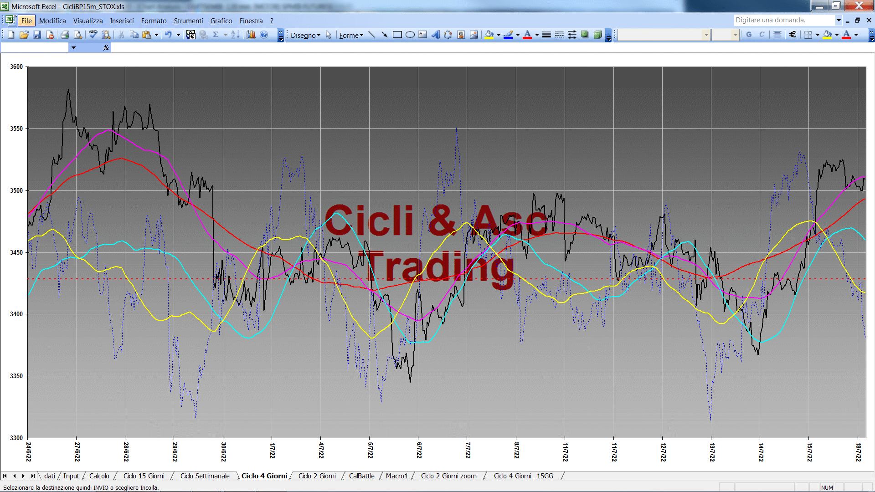The width and height of the screenshot is (875, 492).
Task: Toggle italic (C) formatting
Action: (762, 35)
